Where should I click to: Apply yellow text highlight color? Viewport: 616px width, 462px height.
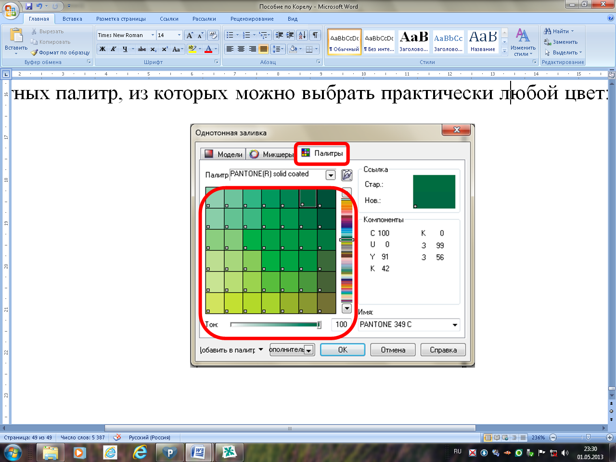click(192, 49)
